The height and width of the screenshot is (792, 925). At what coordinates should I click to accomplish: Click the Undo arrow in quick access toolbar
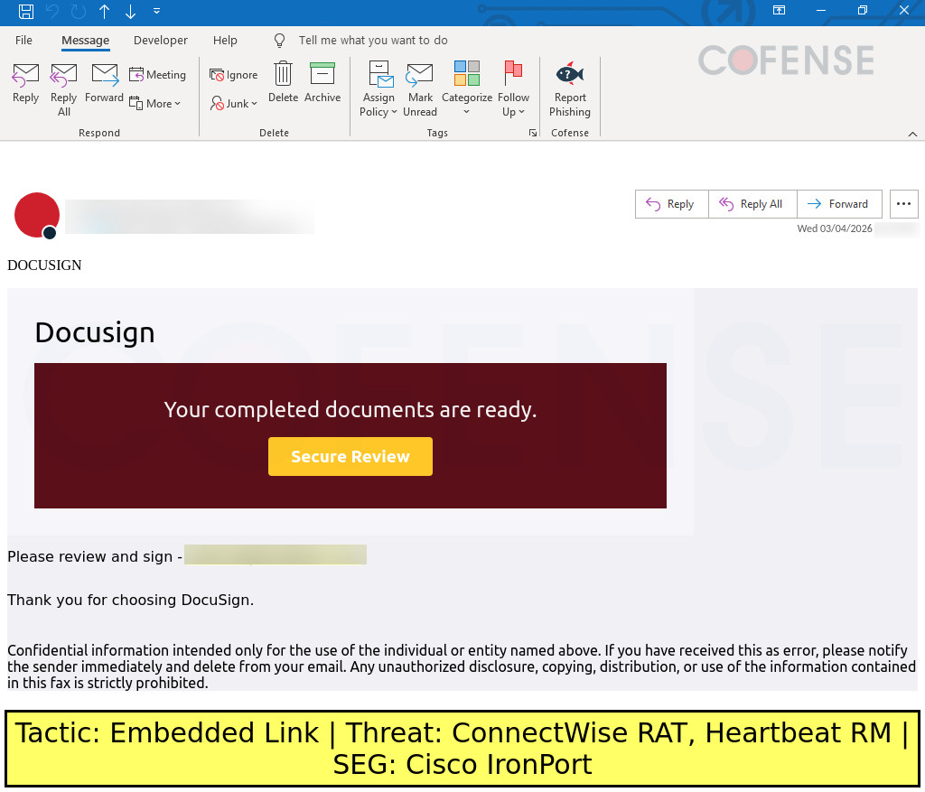pos(52,11)
